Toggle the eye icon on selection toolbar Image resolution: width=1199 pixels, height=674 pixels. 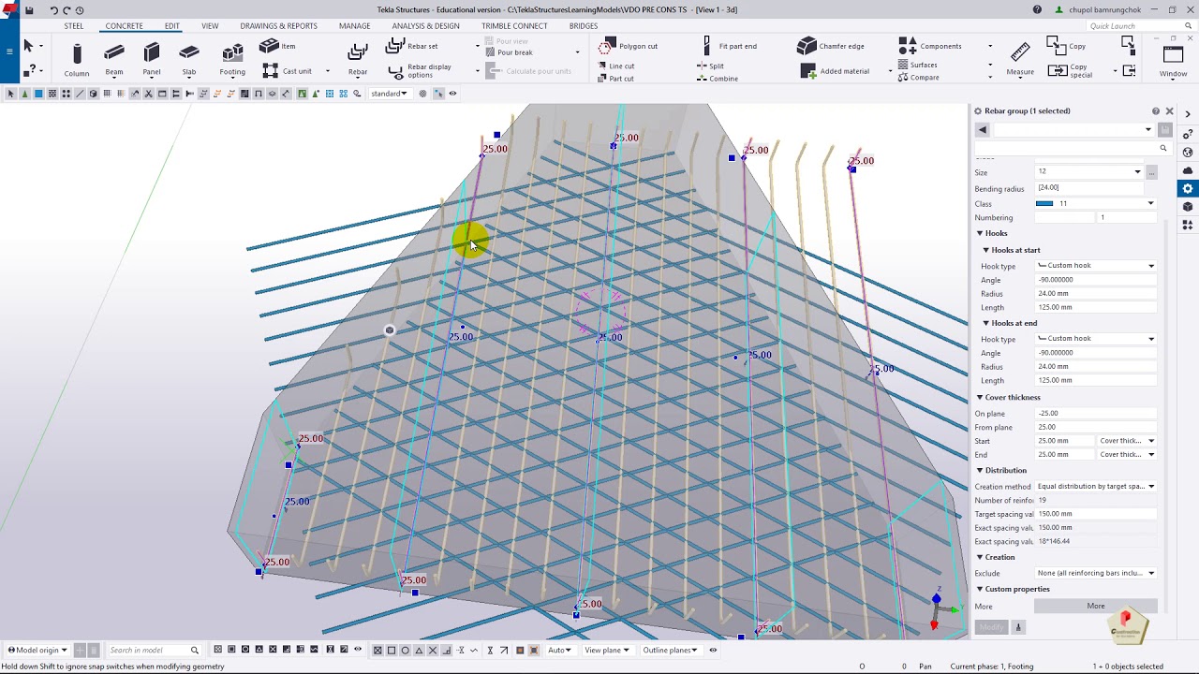452,94
